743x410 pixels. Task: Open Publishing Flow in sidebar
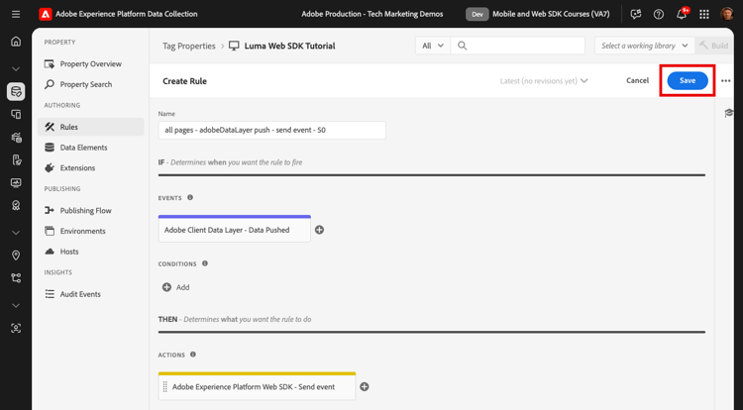pos(85,210)
